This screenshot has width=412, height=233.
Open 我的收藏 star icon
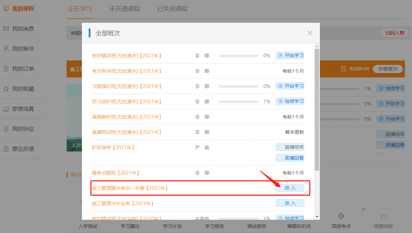(6, 89)
